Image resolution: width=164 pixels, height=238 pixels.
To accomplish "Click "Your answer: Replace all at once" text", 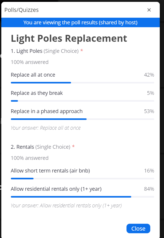I will 46,128.
